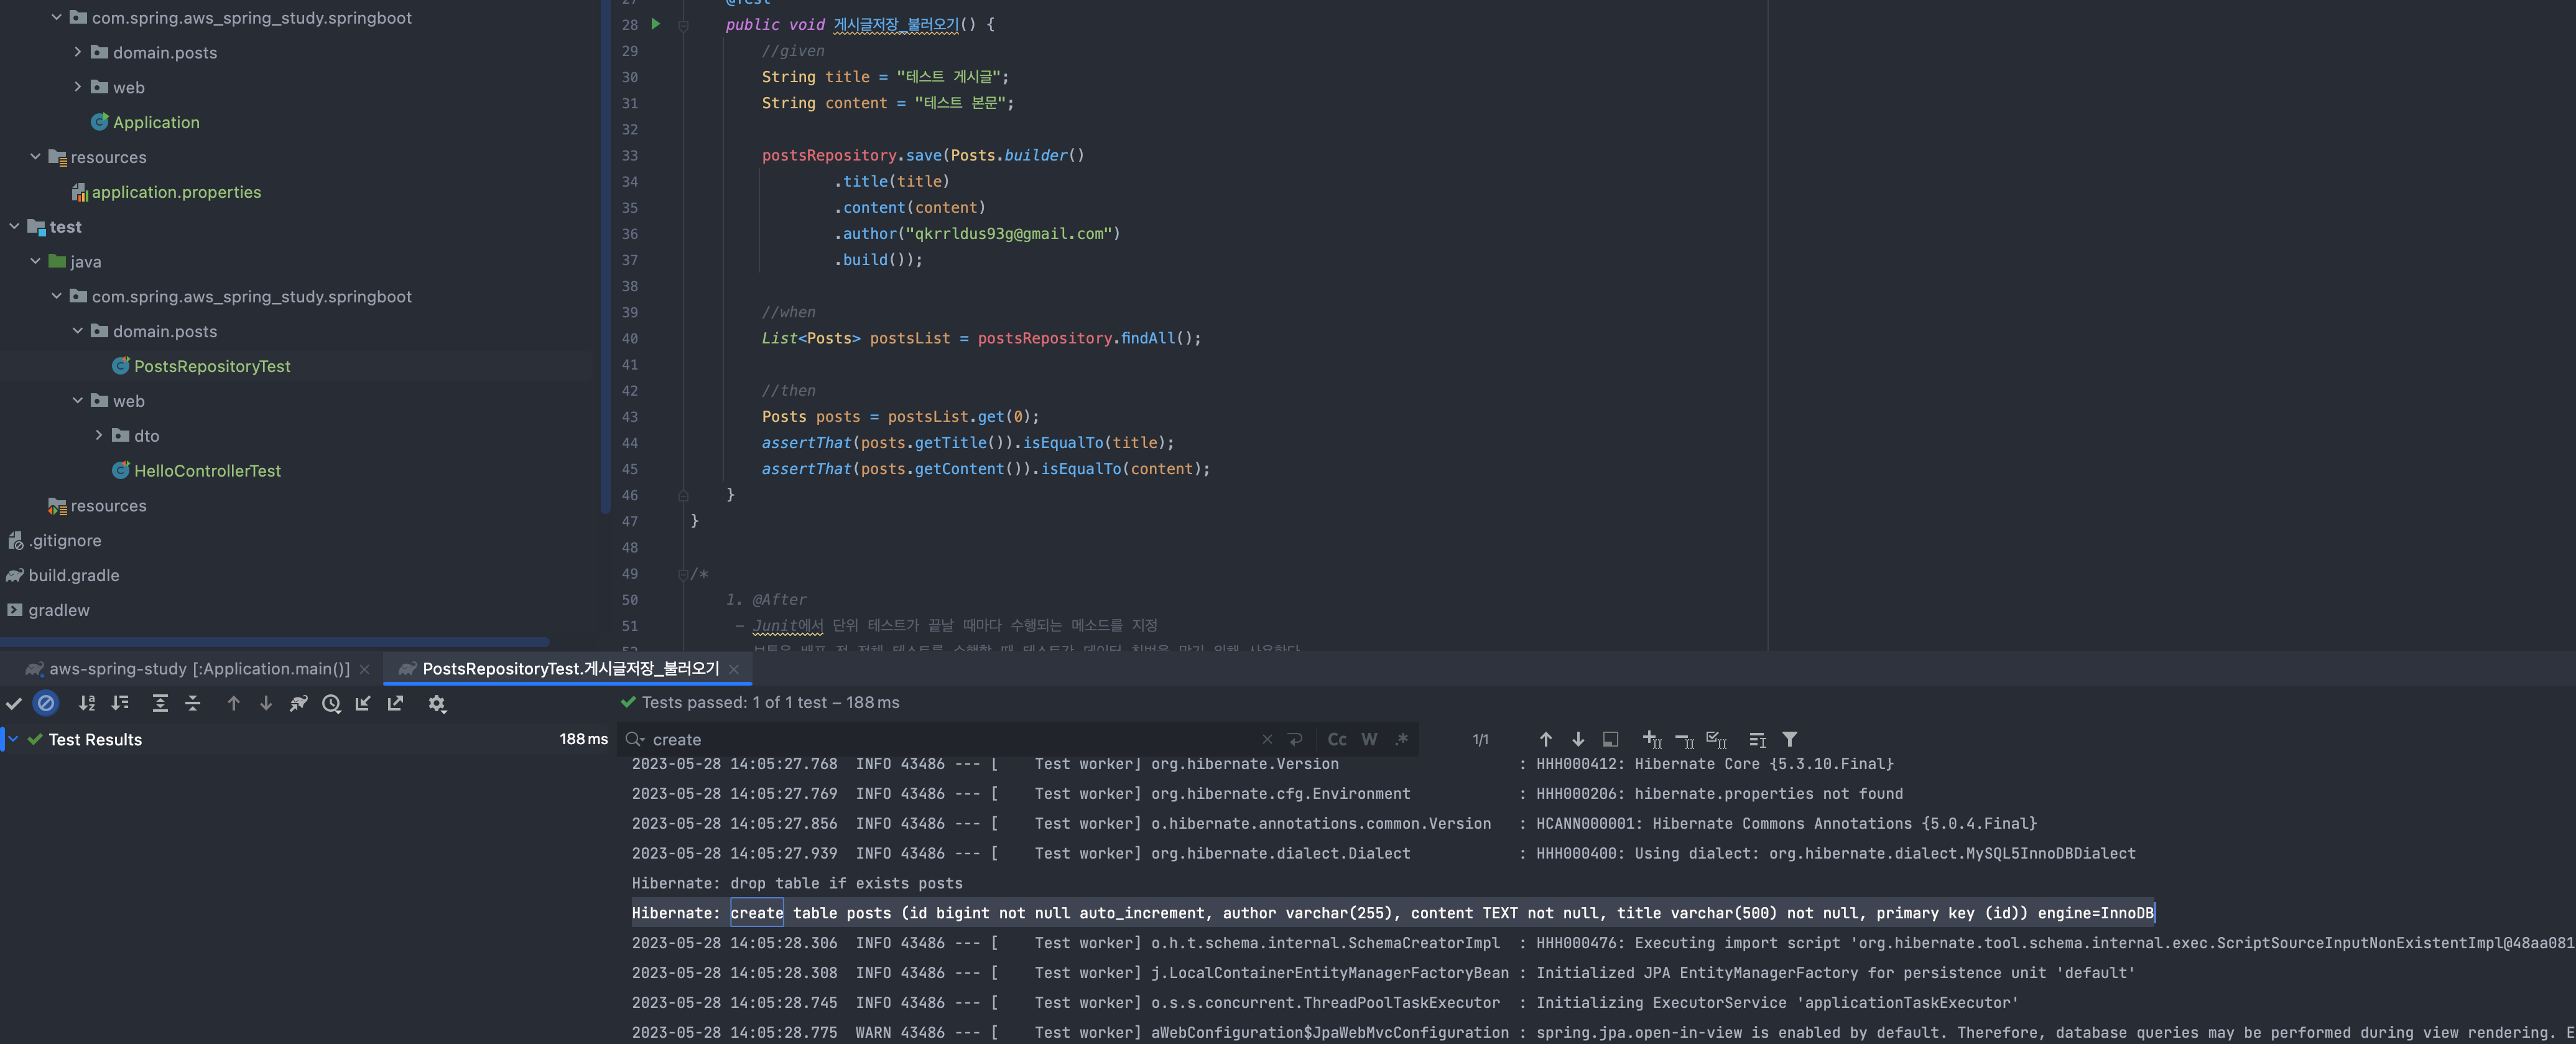Unselect occurrence in console search
Image resolution: width=2576 pixels, height=1044 pixels.
(x=1685, y=740)
